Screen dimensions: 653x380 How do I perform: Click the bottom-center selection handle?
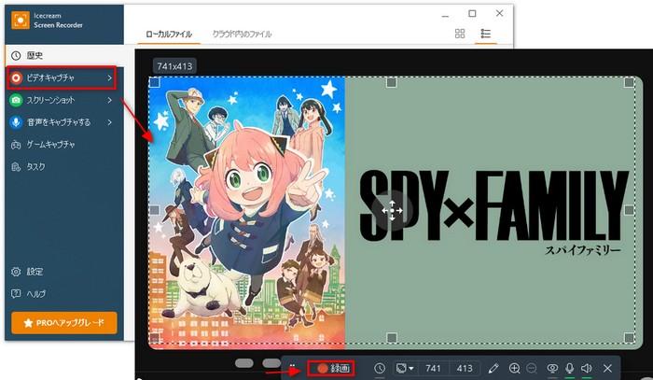point(392,337)
